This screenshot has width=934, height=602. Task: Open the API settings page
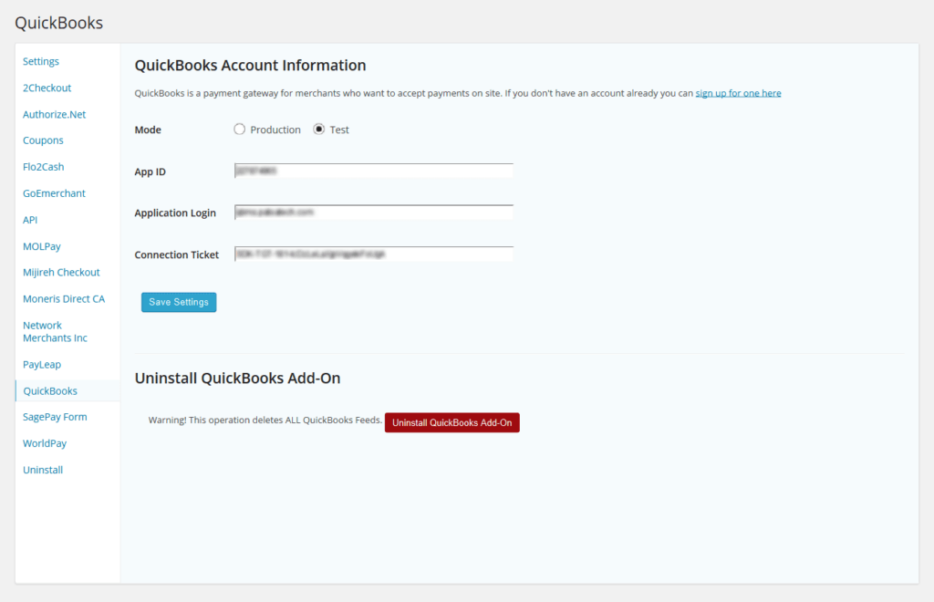pyautogui.click(x=29, y=219)
